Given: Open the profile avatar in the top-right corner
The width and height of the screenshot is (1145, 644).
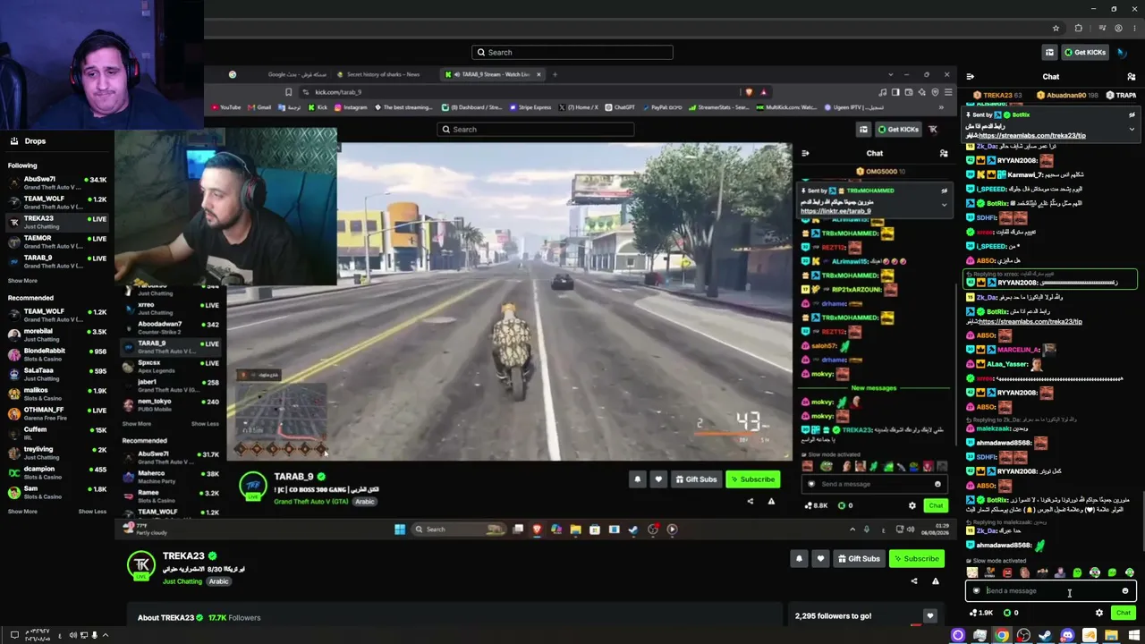Looking at the screenshot, I should click(1122, 52).
